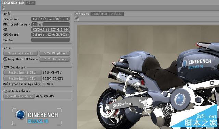Start the OpenGL Standard benchmark
Image resolution: width=219 pixels, height=129 pixels.
coord(19,96)
